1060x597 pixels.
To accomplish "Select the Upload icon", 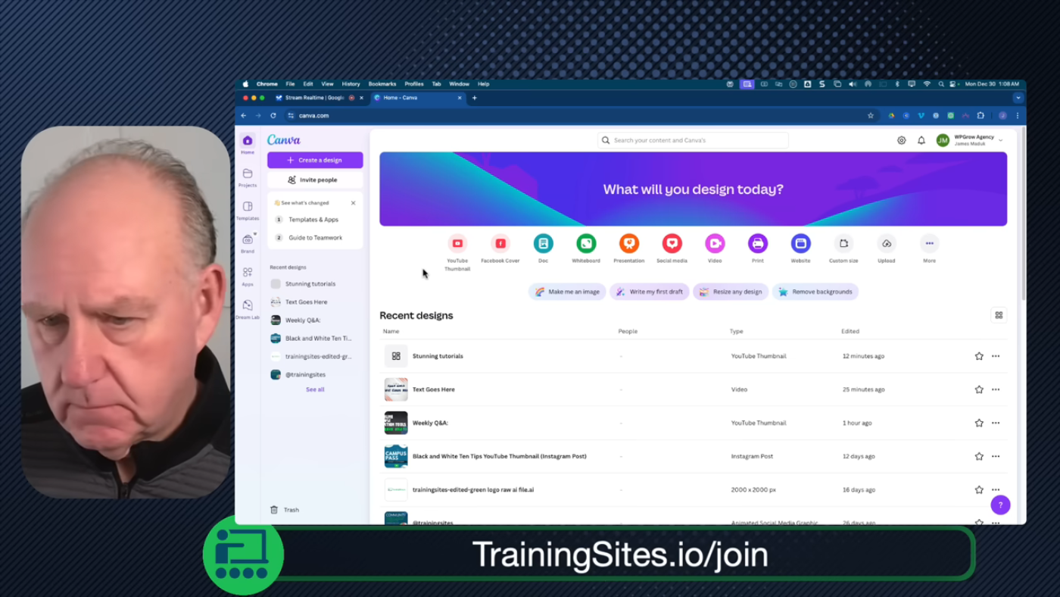I will click(x=887, y=243).
